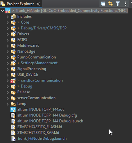
Task: Select the serverCommunication folder label
Action: pyautogui.click(x=36, y=98)
